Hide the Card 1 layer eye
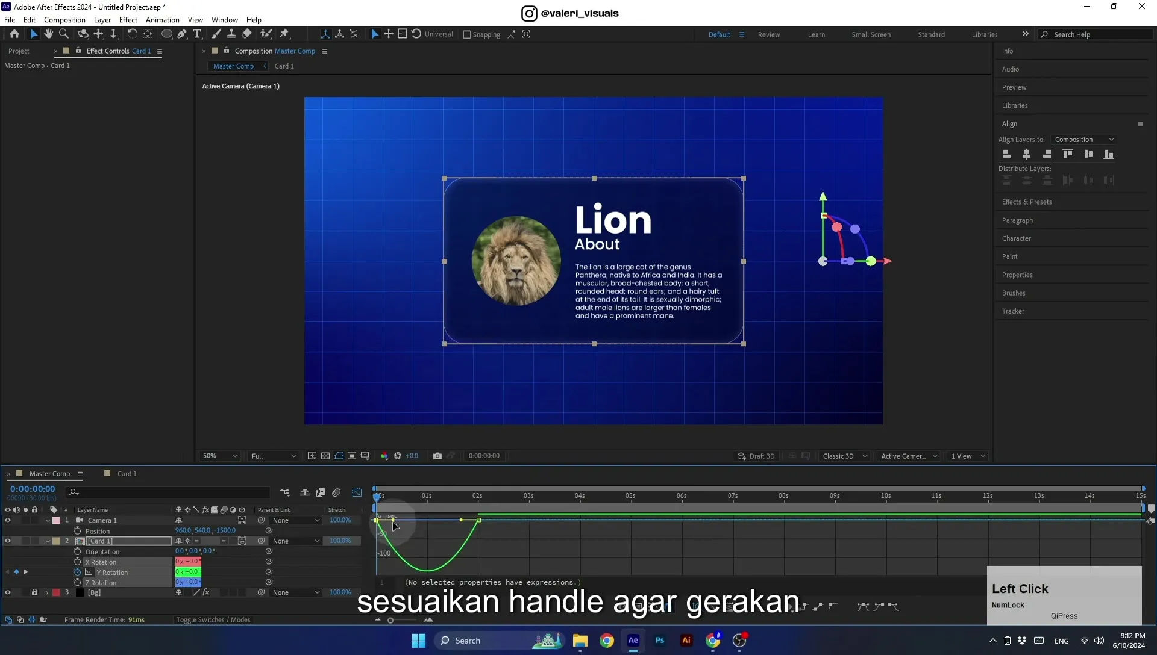This screenshot has height=655, width=1157. pos(8,541)
